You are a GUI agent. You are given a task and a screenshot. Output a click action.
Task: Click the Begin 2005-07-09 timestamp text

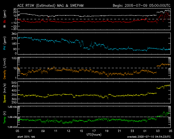(142, 5)
